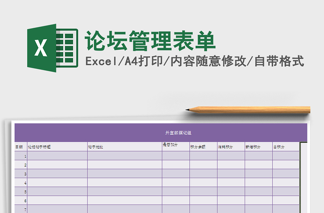Screen dimensions: 324x213
Task: Select the 消耗积分 header cell
Action: point(231,147)
